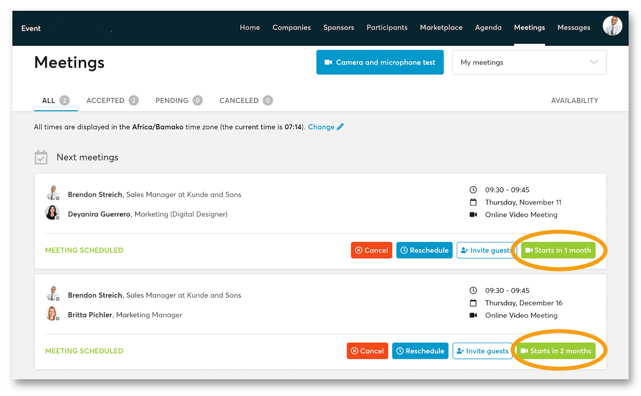
Task: Invite guests to the December 16 meeting
Action: click(x=482, y=351)
